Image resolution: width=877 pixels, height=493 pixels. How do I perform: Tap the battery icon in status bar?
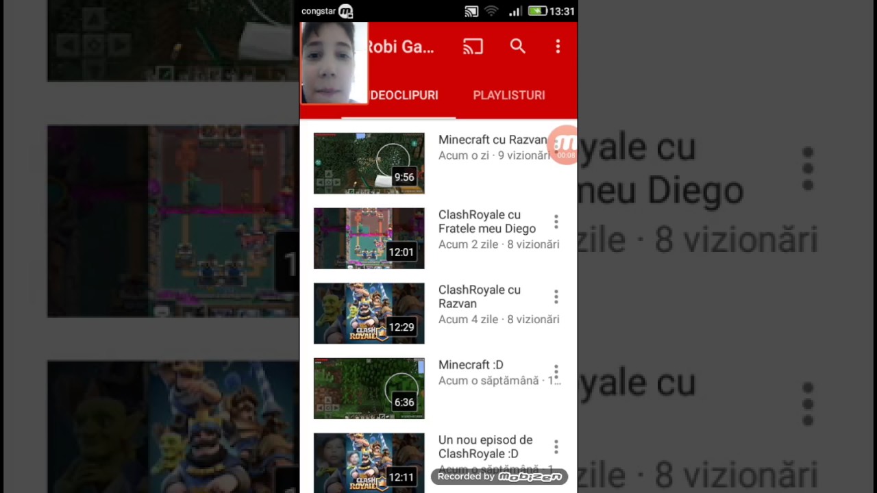click(x=538, y=11)
